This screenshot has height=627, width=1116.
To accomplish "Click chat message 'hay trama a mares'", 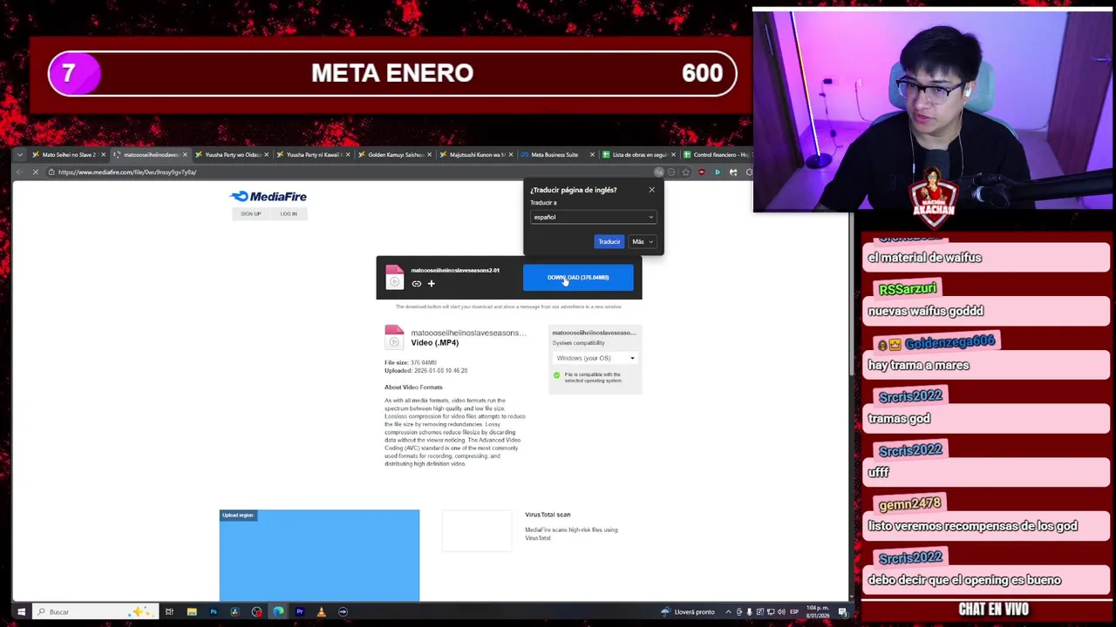I will (x=919, y=366).
